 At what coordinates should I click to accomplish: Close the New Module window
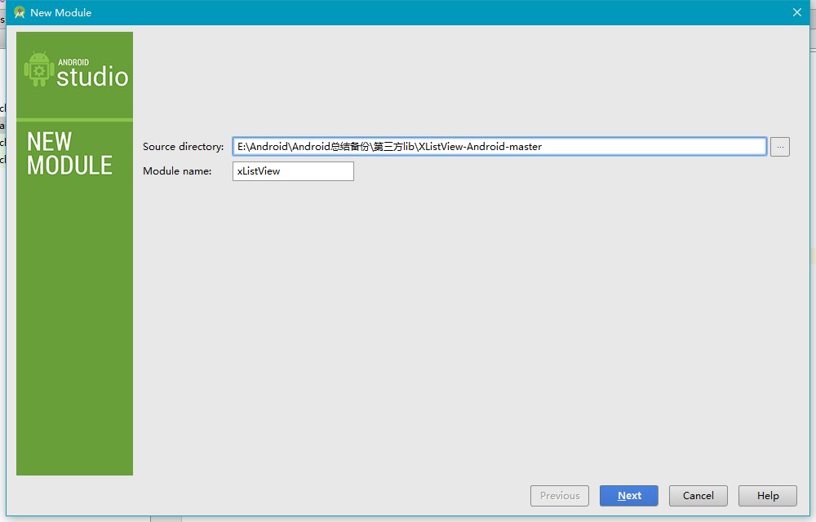[796, 12]
